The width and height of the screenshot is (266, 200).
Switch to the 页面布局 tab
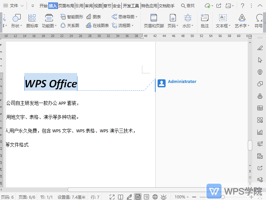coord(66,6)
